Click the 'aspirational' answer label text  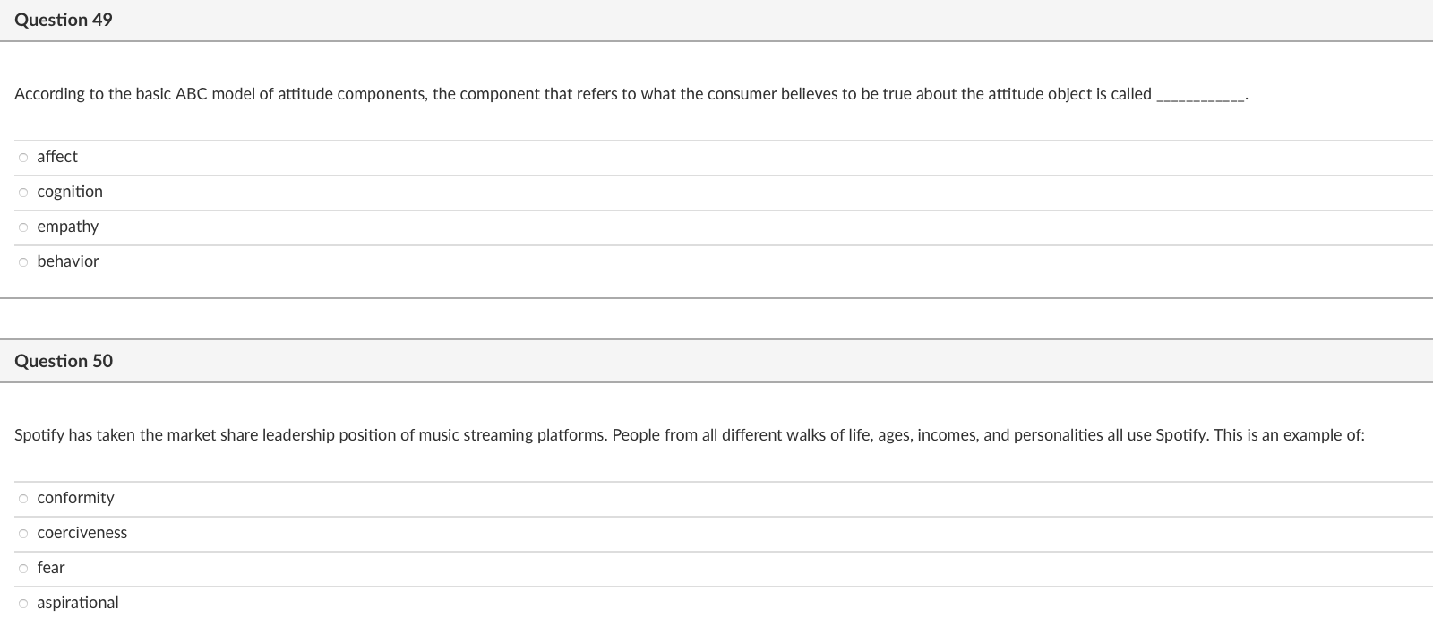click(78, 603)
